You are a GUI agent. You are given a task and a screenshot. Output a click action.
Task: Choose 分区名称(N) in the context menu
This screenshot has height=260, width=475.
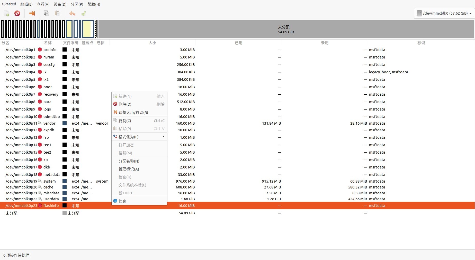[139, 161]
